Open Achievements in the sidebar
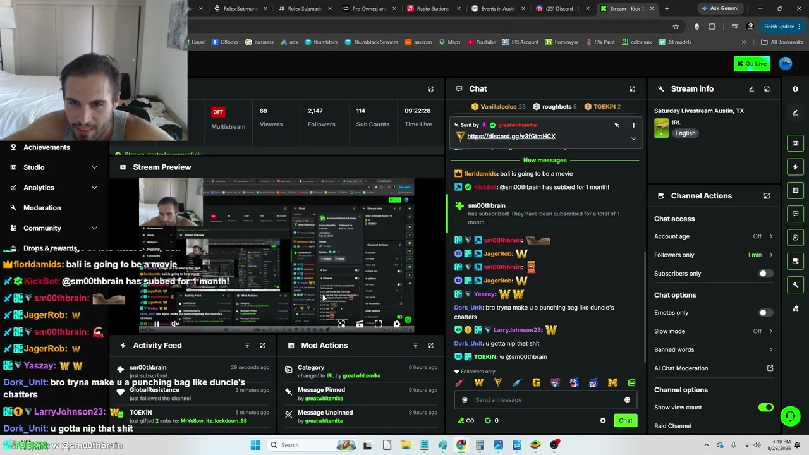809x455 pixels. click(47, 147)
